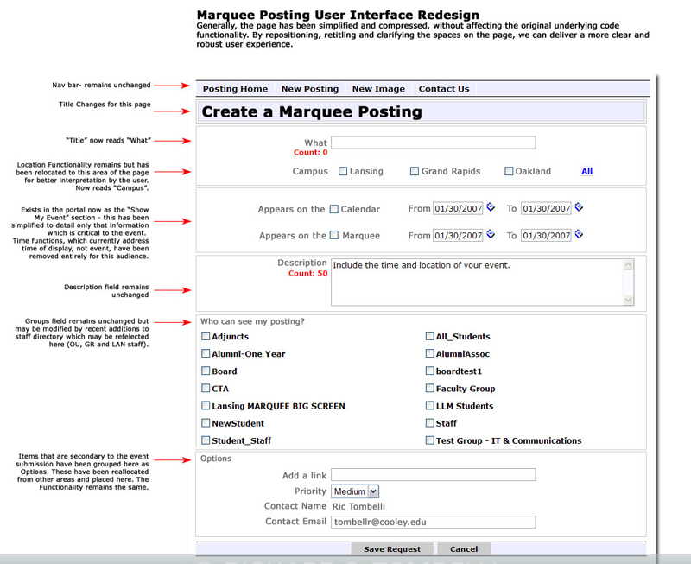691x564 pixels.
Task: Toggle the CTA group checkbox
Action: coord(206,388)
